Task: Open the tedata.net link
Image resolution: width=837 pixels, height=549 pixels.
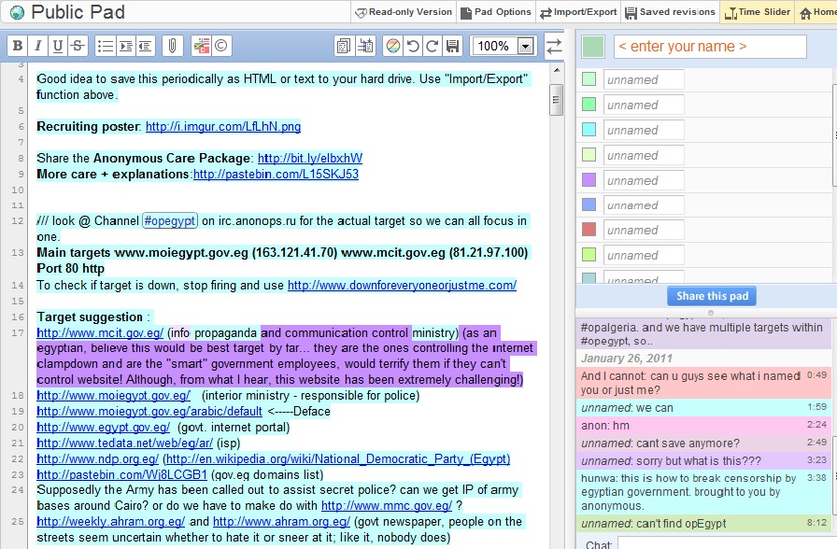Action: pos(125,443)
